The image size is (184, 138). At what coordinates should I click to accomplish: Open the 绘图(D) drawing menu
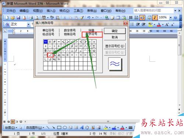[11, 128]
